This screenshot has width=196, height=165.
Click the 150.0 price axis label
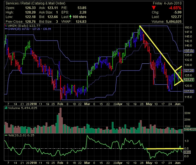(x=188, y=28)
